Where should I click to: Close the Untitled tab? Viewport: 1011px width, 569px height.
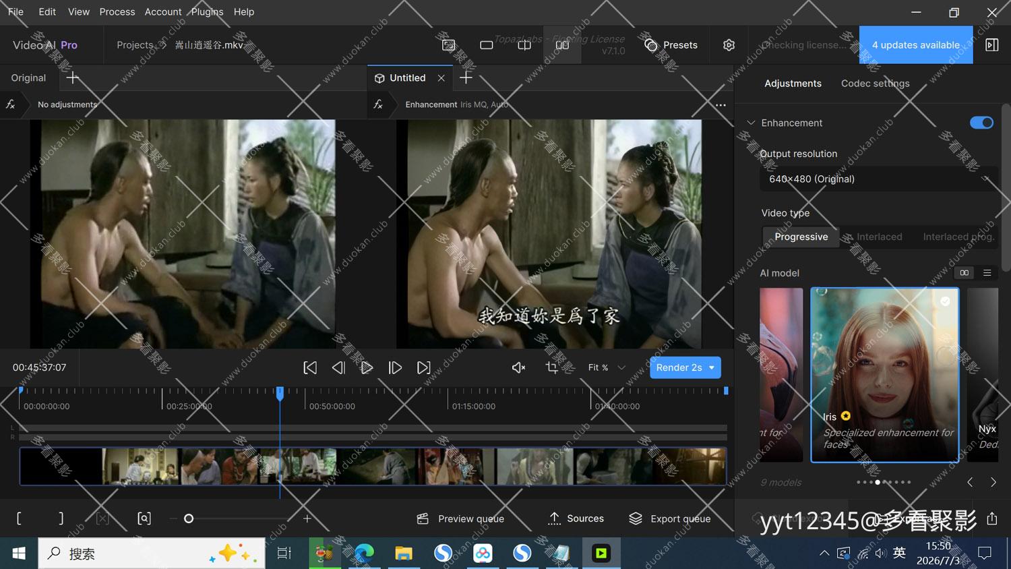click(441, 78)
